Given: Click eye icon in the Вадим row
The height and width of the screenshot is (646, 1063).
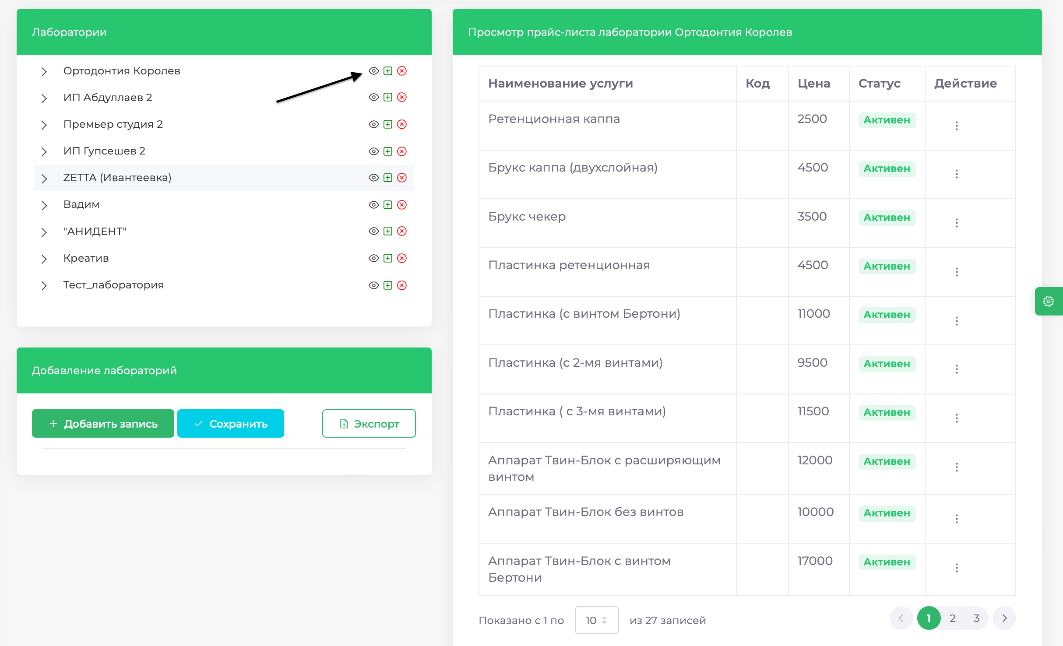Looking at the screenshot, I should [373, 205].
